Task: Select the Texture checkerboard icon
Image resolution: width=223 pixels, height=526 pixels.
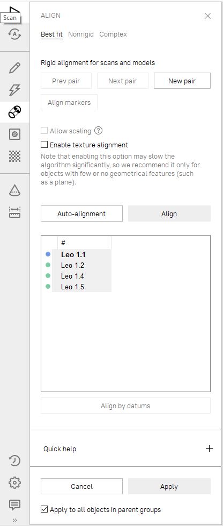Action: 14,157
